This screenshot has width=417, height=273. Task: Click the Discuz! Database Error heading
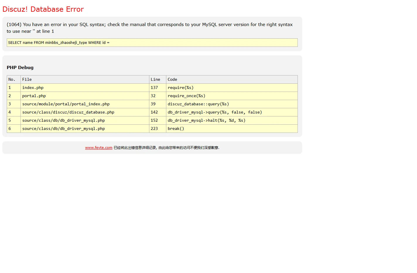[x=43, y=9]
